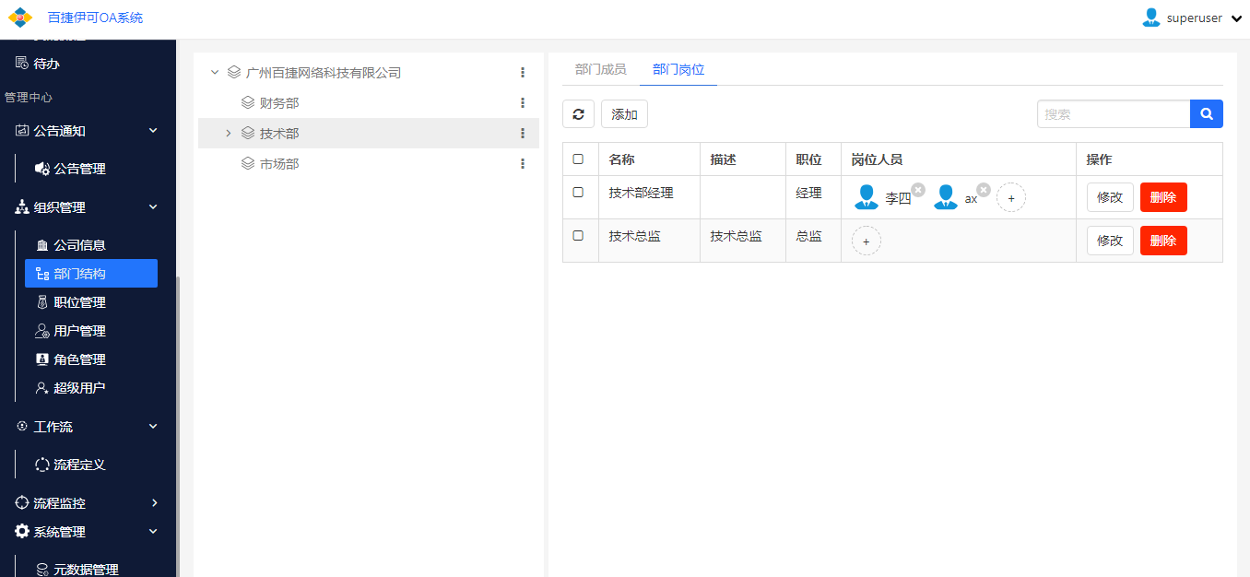Select 广州百捷网络科技有限公司 in department tree
1250x577 pixels.
(324, 72)
